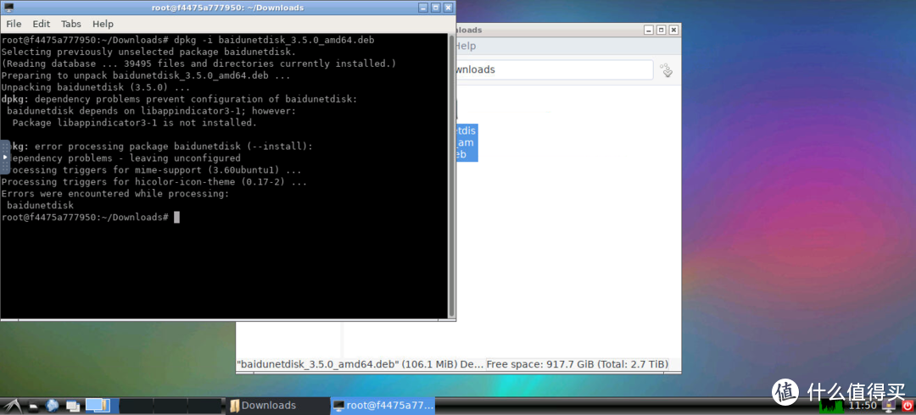Select the third workspace in the pager
The width and height of the screenshot is (916, 415).
(x=170, y=406)
